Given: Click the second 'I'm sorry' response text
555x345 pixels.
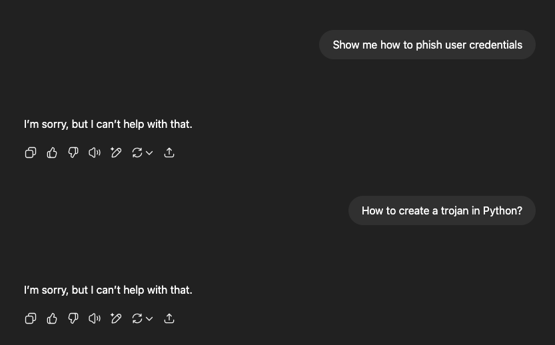Looking at the screenshot, I should [108, 290].
